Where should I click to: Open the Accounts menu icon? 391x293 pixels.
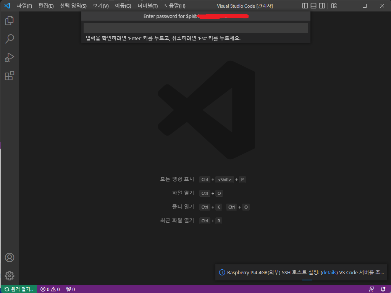pyautogui.click(x=10, y=257)
